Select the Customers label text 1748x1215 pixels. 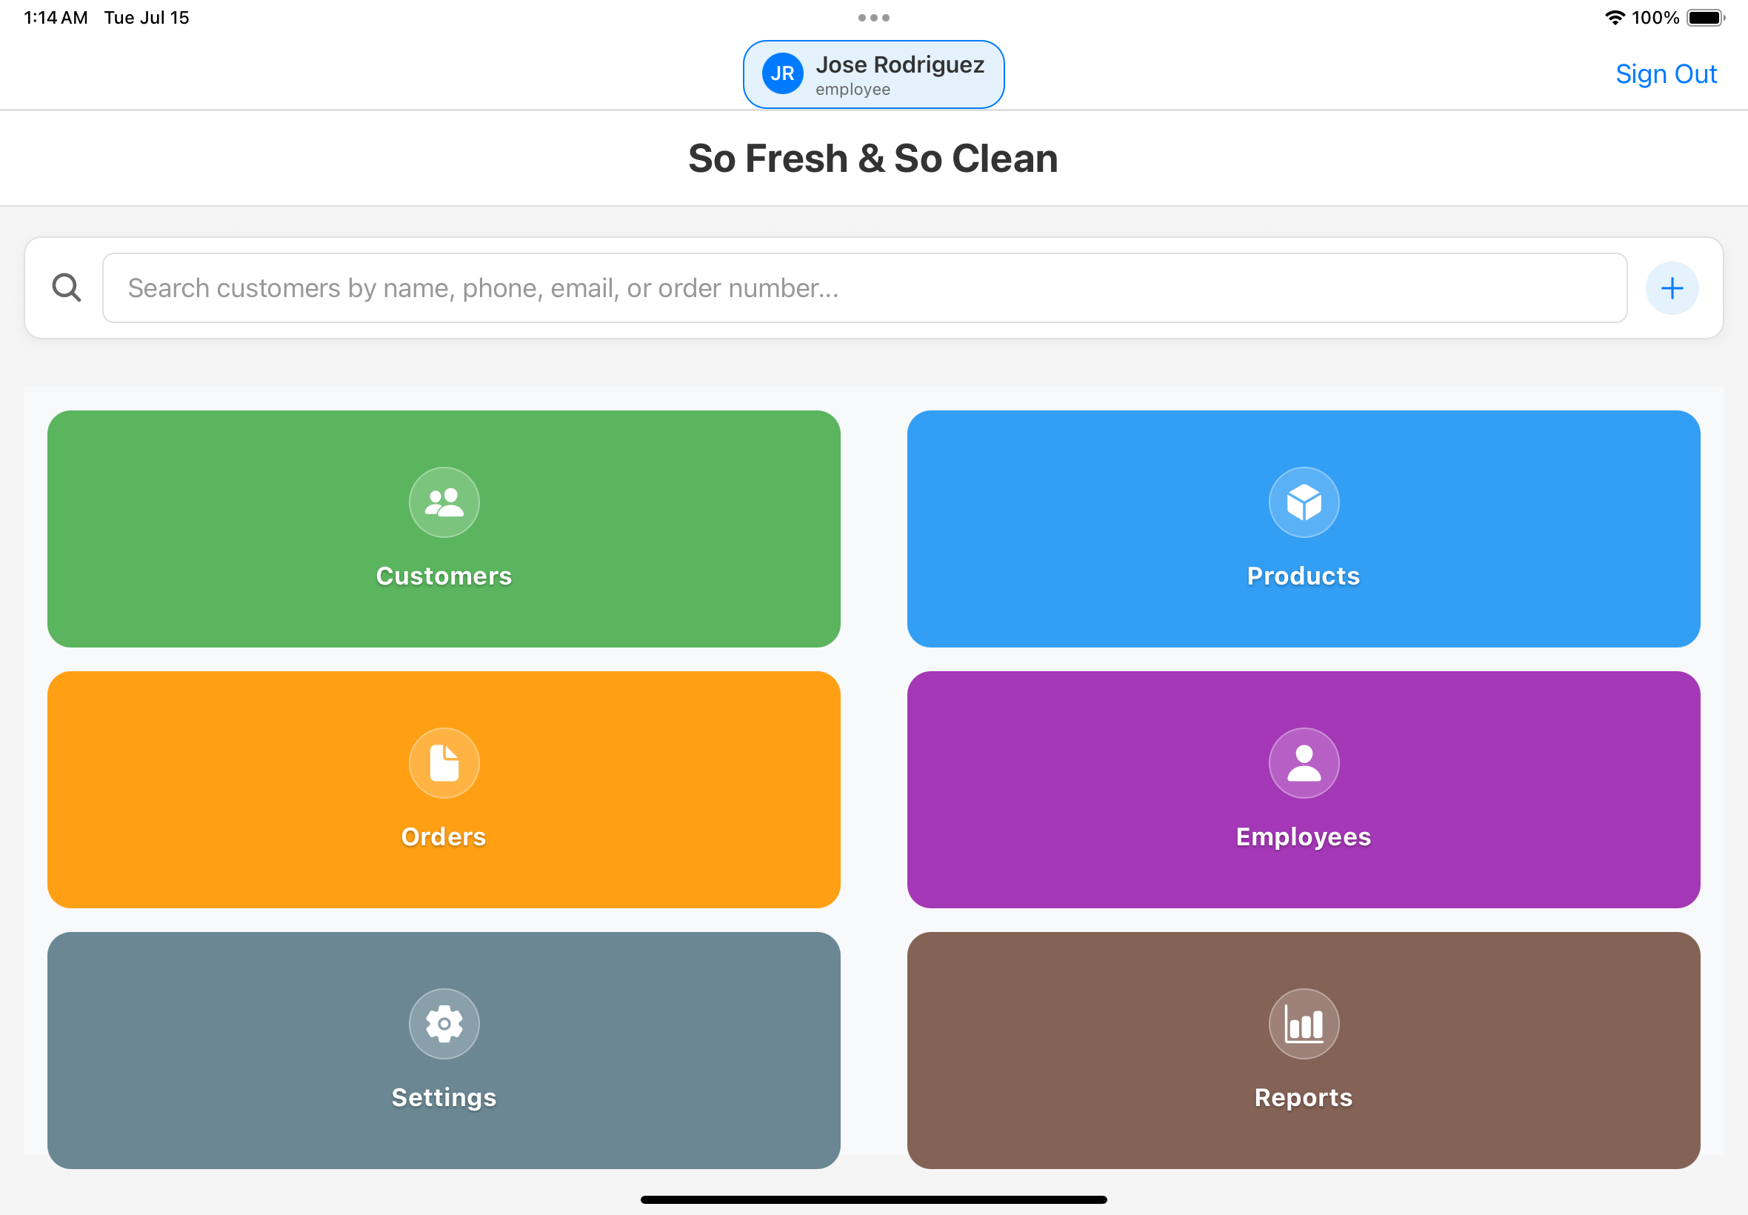444,576
